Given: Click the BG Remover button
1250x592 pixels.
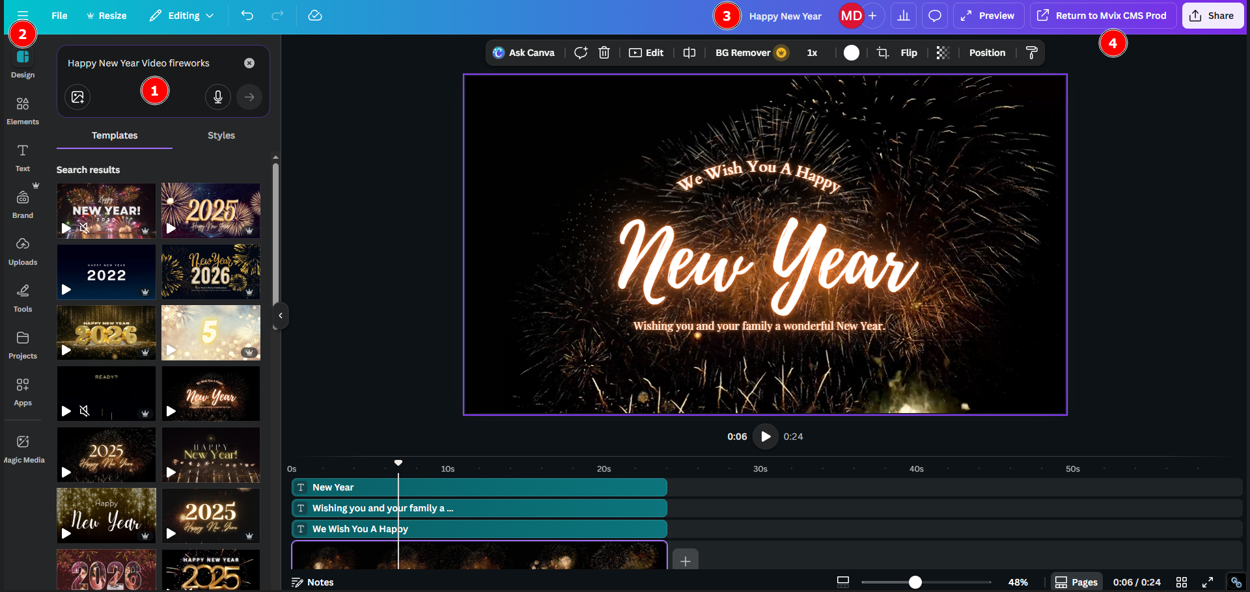Looking at the screenshot, I should point(751,53).
